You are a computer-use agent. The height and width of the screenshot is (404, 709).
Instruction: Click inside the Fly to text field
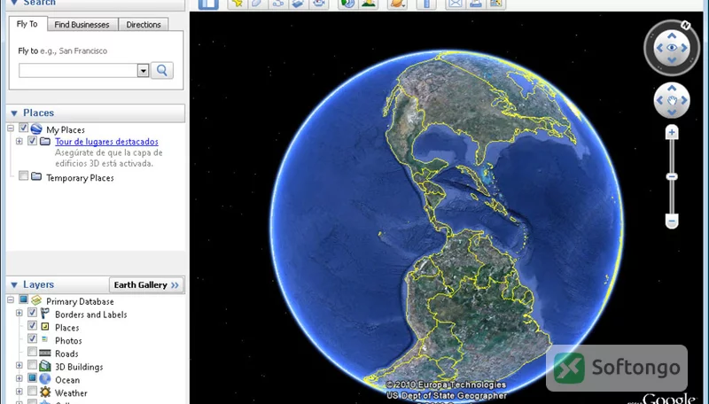tap(78, 71)
